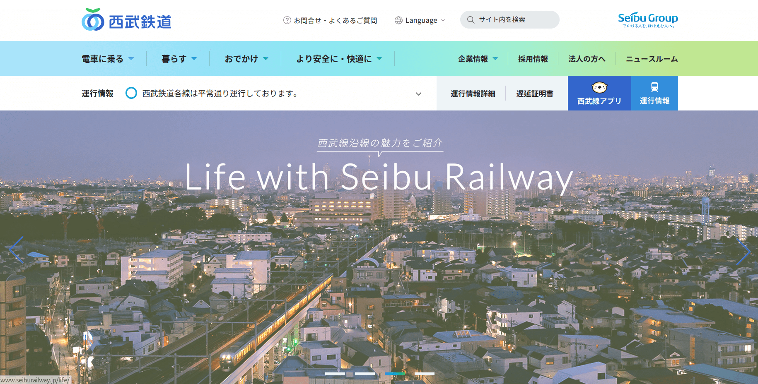The image size is (758, 384).
Task: Advance to the next carousel slide arrow
Action: (743, 251)
